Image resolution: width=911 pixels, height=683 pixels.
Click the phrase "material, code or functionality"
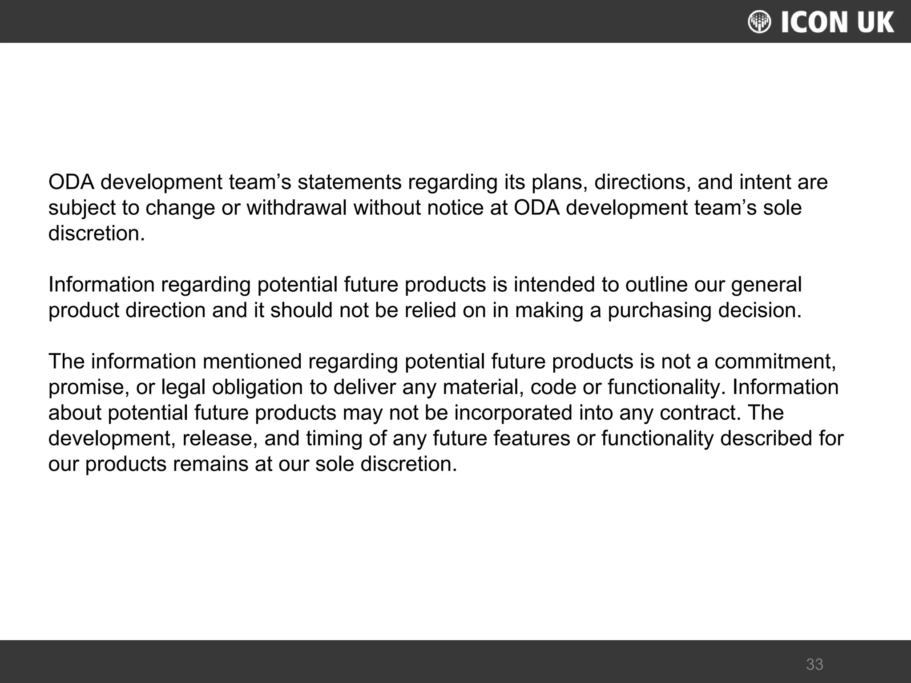[585, 387]
